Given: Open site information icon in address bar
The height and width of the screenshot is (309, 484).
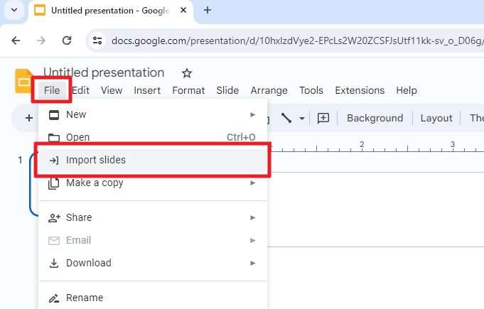Looking at the screenshot, I should pyautogui.click(x=97, y=40).
